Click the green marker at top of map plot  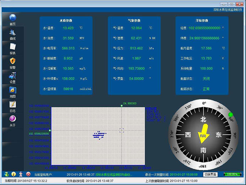pyautogui.click(x=122, y=106)
